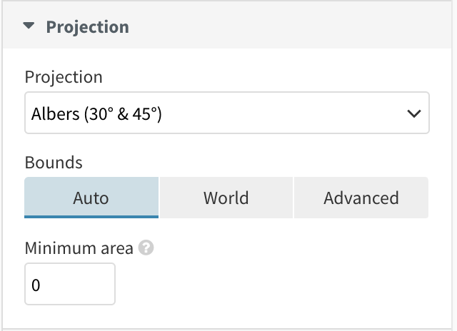This screenshot has width=457, height=331.
Task: Switch bounds to World
Action: [x=226, y=198]
